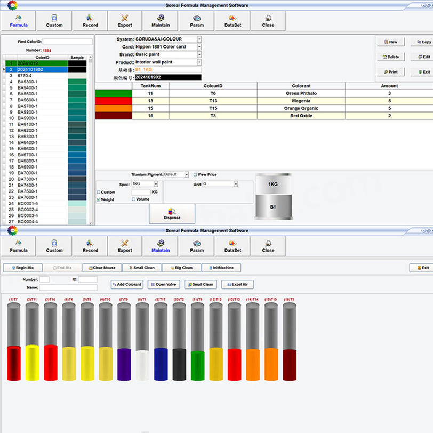Image resolution: width=433 pixels, height=433 pixels.
Task: Click the Dispense button with paint can icon
Action: pos(172,213)
